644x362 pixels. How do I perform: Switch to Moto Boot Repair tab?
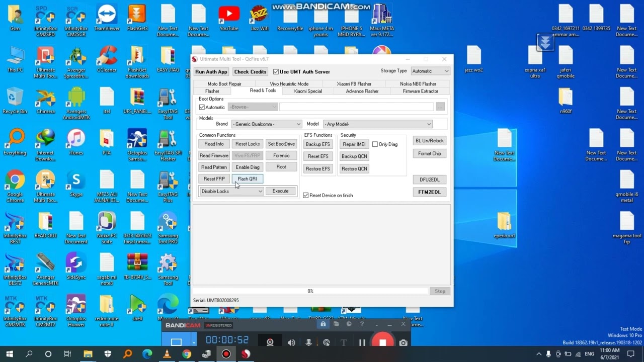coord(224,84)
